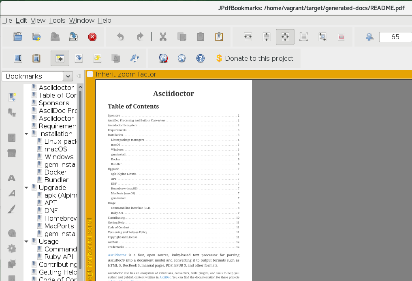Toggle the Fit Page zoom button
Screen dimensions: 412x281
[x=285, y=37]
